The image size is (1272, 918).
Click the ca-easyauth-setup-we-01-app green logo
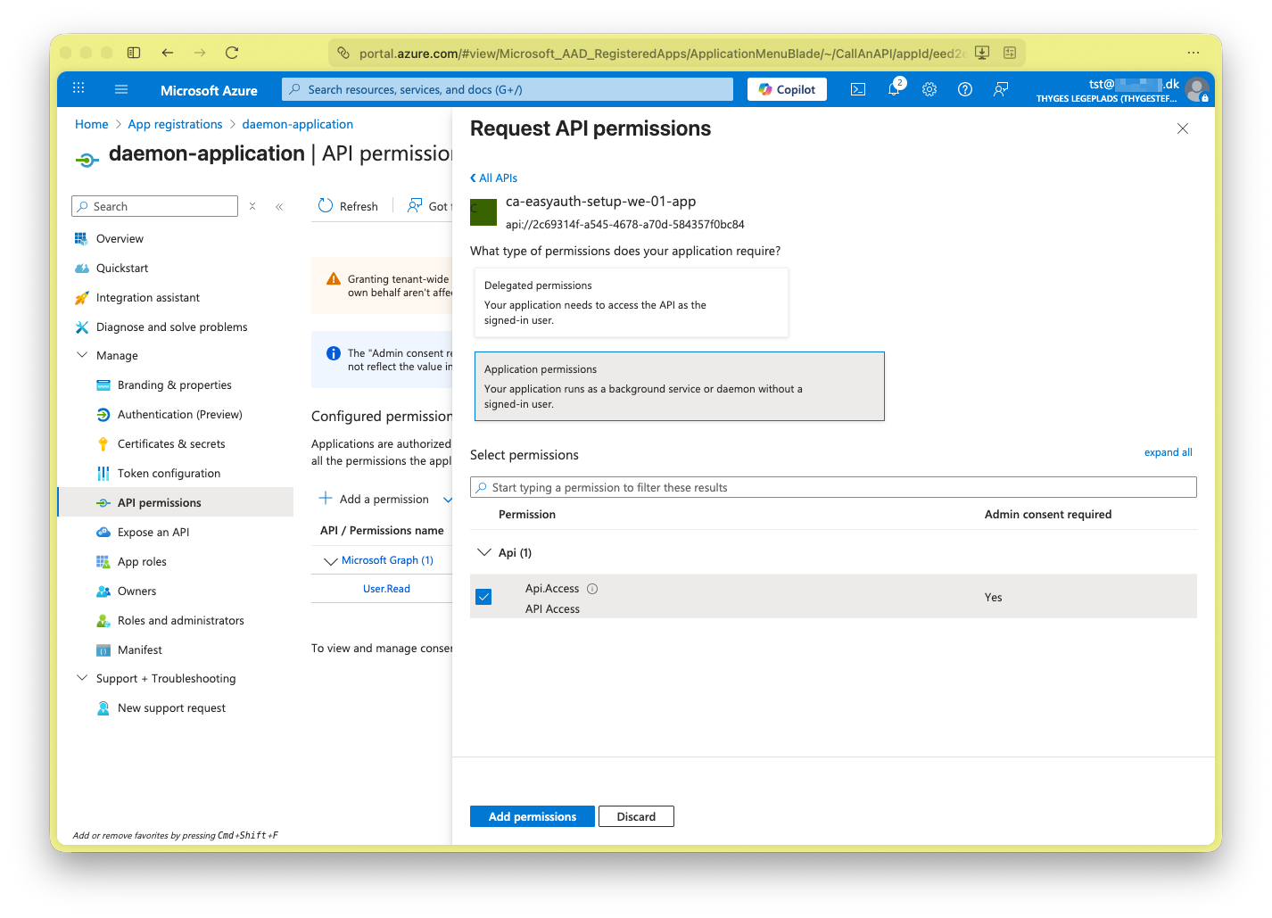pyautogui.click(x=483, y=212)
